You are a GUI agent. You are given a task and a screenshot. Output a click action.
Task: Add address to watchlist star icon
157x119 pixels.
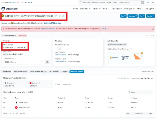click(147, 35)
